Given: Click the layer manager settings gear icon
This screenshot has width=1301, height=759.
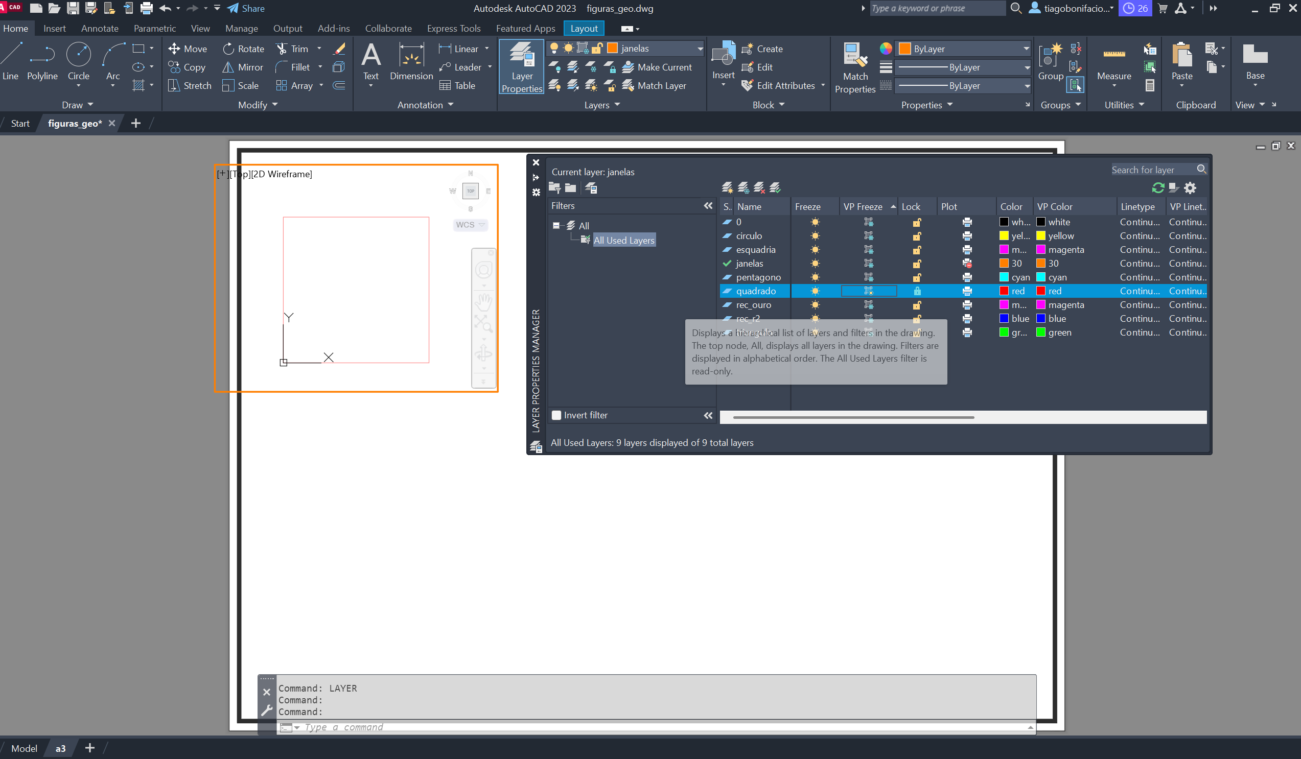Looking at the screenshot, I should click(x=1190, y=188).
